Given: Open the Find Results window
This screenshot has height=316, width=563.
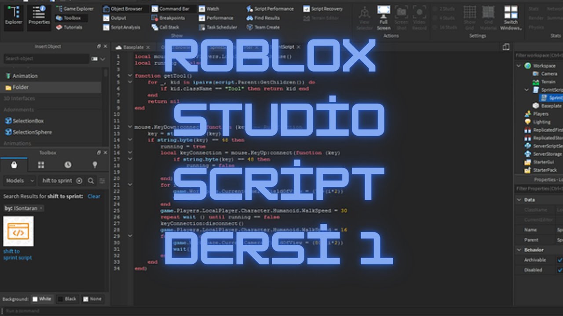Looking at the screenshot, I should click(263, 18).
